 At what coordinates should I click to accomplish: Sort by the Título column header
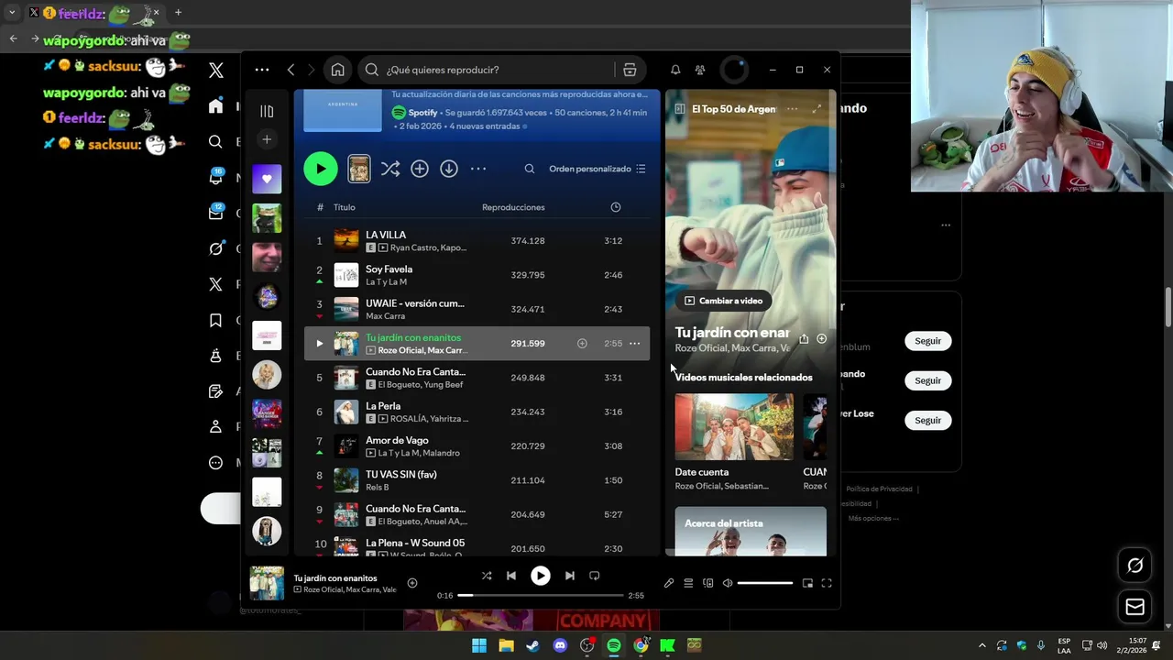(345, 207)
